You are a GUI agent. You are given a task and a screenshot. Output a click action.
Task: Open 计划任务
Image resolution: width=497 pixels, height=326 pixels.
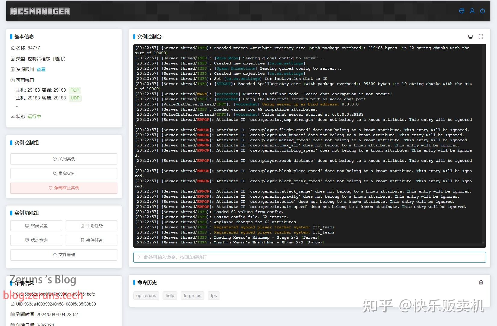tap(92, 226)
